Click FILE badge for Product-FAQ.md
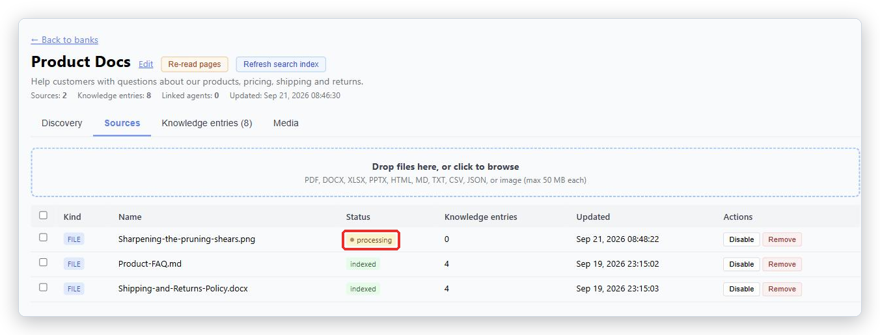 click(x=74, y=264)
